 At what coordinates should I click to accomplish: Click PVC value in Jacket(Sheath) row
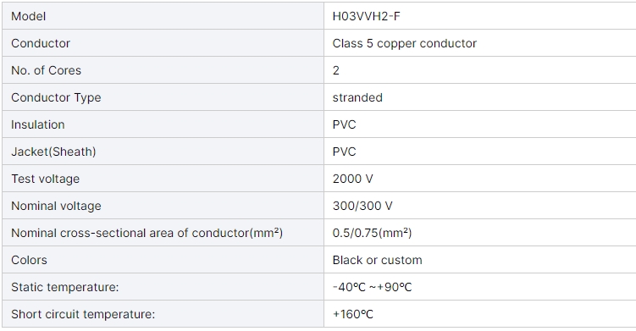tap(344, 152)
